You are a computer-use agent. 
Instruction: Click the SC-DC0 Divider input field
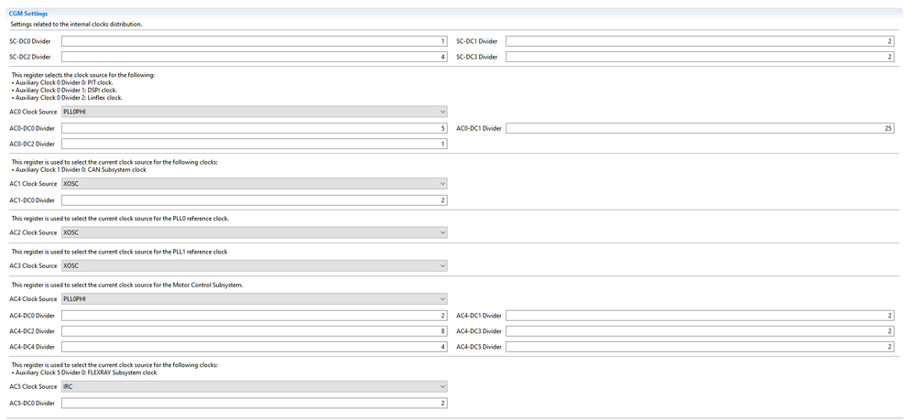tap(255, 41)
